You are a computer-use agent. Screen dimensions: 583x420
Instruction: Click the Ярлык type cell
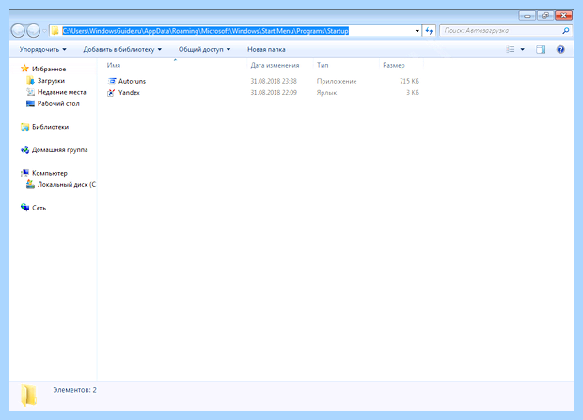click(x=326, y=92)
